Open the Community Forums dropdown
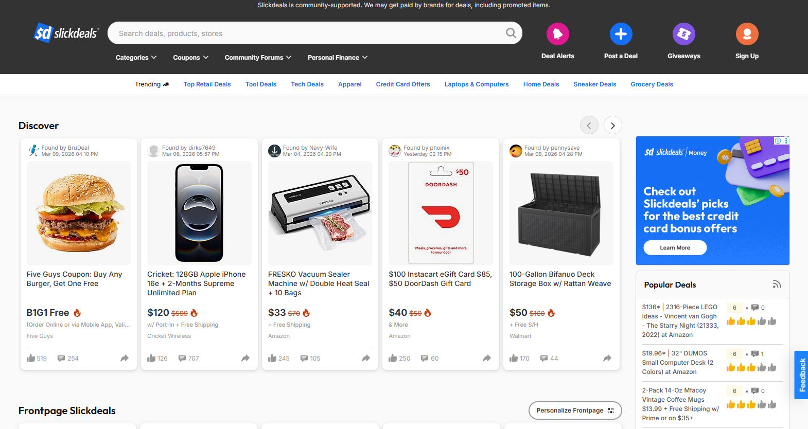Image resolution: width=808 pixels, height=429 pixels. coord(258,58)
